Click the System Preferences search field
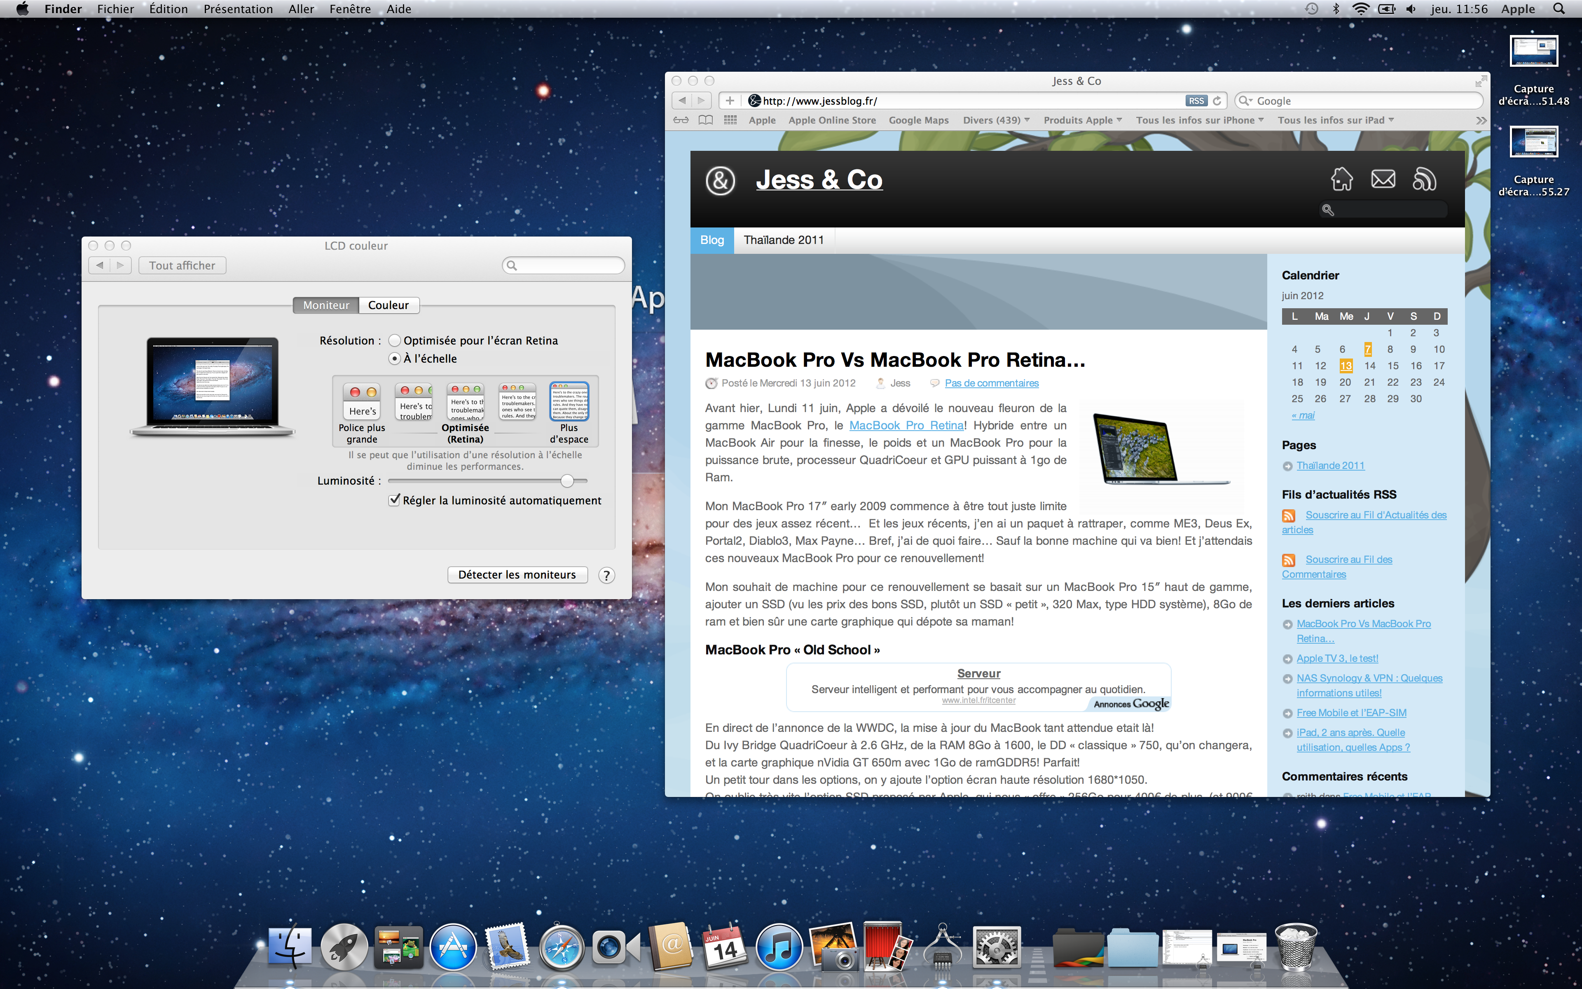 click(x=563, y=265)
